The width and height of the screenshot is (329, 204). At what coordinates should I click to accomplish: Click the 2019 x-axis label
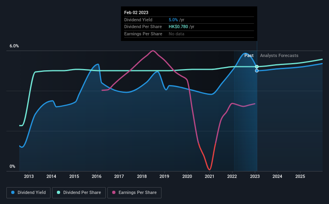164,176
